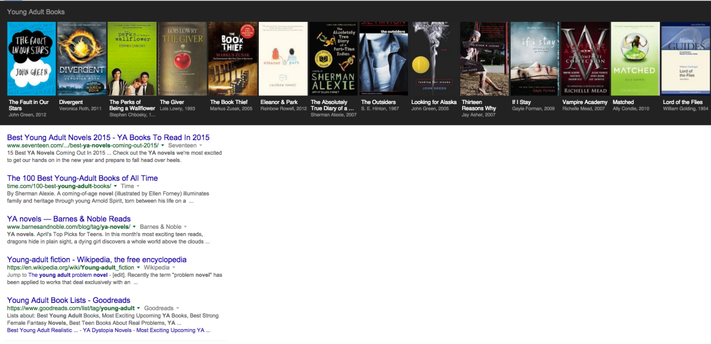Open The Perks of Being a Wallflower cover

(x=132, y=59)
